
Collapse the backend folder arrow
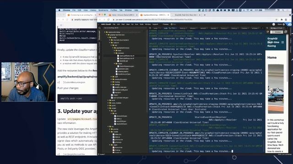[x=110, y=42]
